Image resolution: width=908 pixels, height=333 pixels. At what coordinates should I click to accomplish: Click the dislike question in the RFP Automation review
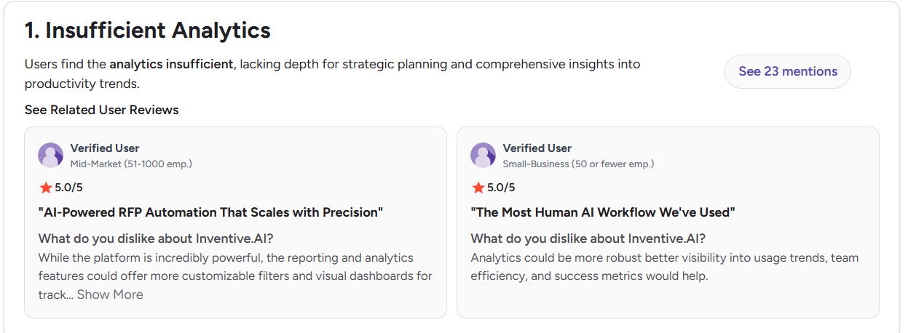[156, 238]
